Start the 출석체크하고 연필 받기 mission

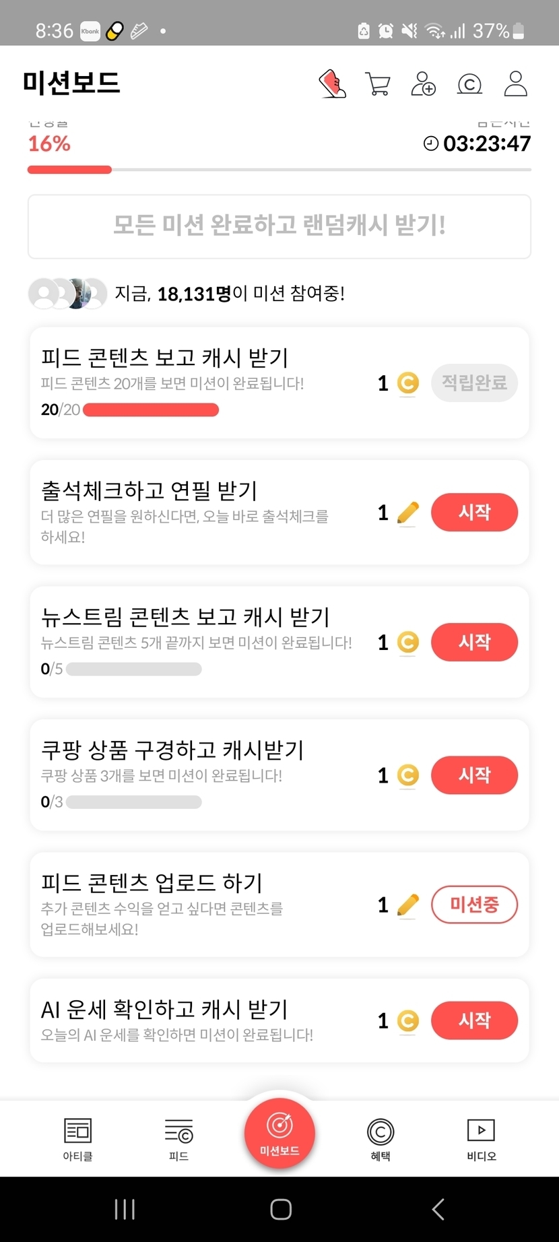474,513
